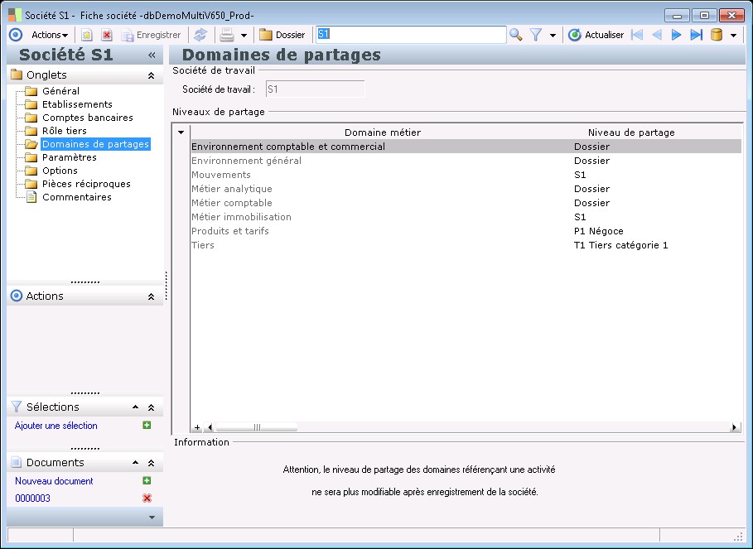Click green plus beside Ajouter une sélection
Viewport: 753px width, 549px height.
[147, 426]
